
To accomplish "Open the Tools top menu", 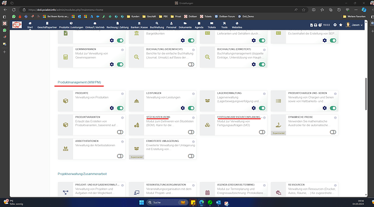I will [224, 25].
